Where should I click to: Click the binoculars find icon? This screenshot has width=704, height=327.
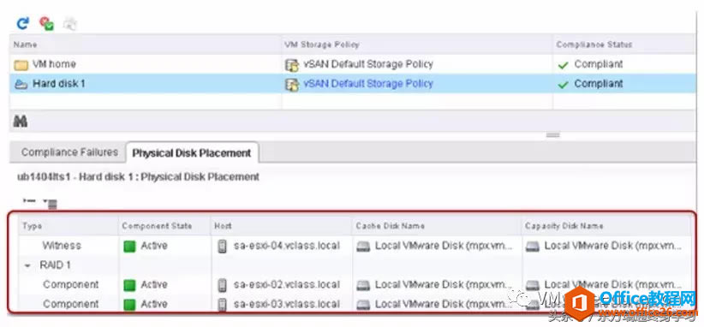click(21, 121)
